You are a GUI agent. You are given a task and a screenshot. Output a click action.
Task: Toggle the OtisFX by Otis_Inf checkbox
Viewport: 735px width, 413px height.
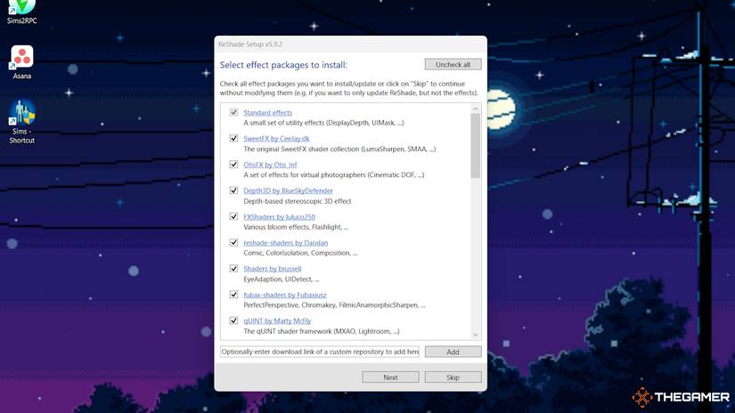[233, 165]
